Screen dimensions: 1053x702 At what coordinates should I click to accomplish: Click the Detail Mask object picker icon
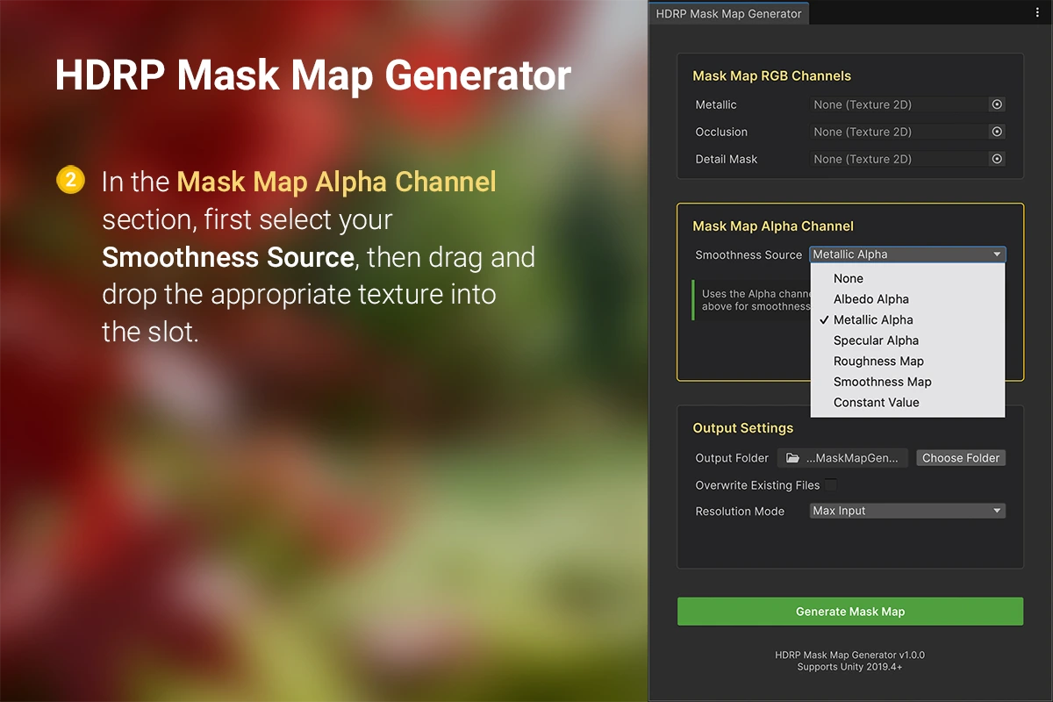pyautogui.click(x=997, y=159)
